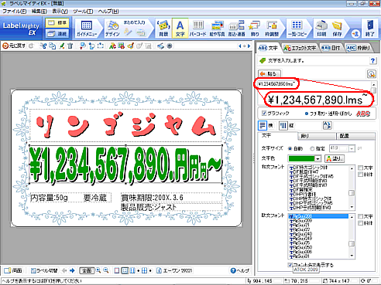Open the 文字色 color dropdown arrow

pos(317,158)
